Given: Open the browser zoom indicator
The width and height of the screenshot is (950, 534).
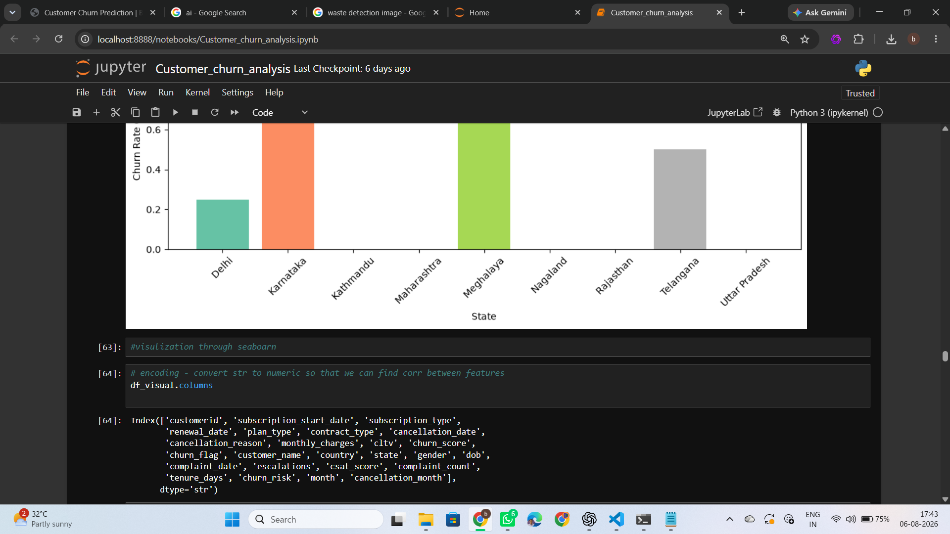Looking at the screenshot, I should pos(785,39).
